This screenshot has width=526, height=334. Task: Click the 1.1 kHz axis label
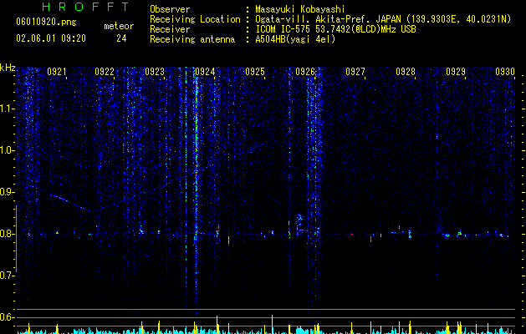point(8,109)
